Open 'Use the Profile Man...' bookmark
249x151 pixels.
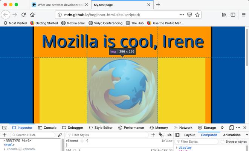tap(165, 23)
